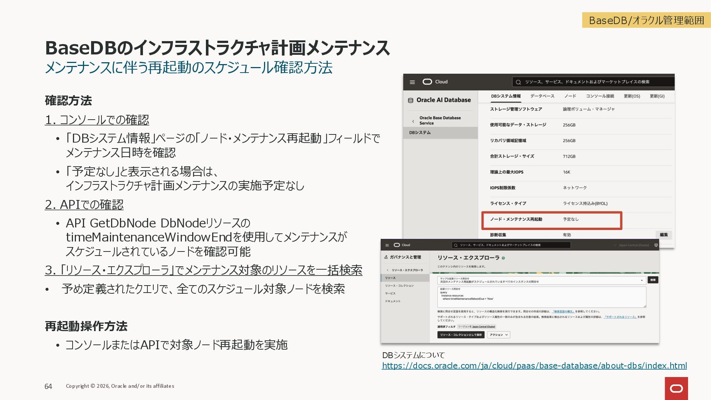Click green help icon beside リソース・エクスプローラ title
Screen dimensions: 711x400
click(503, 258)
